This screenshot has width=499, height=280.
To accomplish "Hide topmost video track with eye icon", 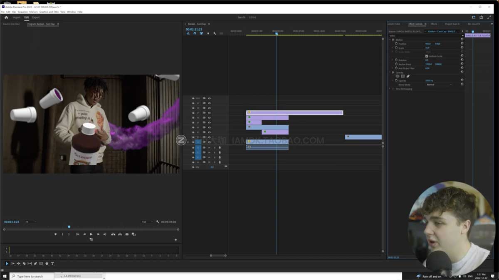I will (209, 98).
